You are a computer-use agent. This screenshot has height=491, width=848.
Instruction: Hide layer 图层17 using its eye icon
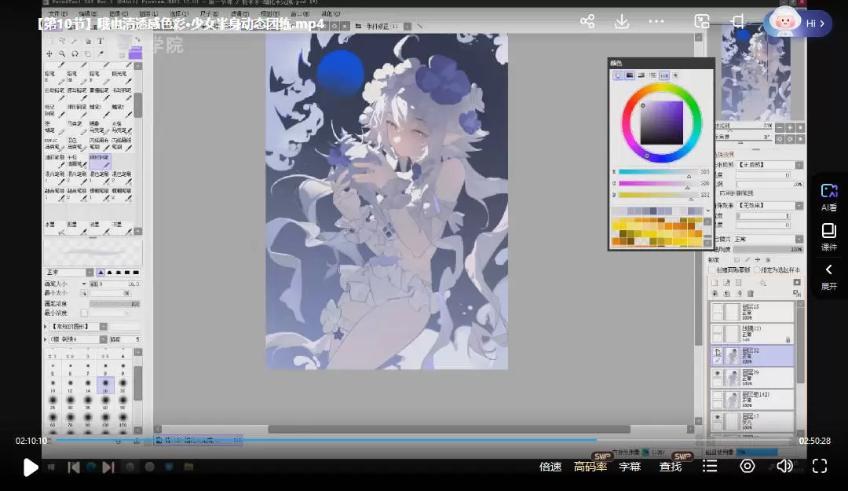point(717,417)
